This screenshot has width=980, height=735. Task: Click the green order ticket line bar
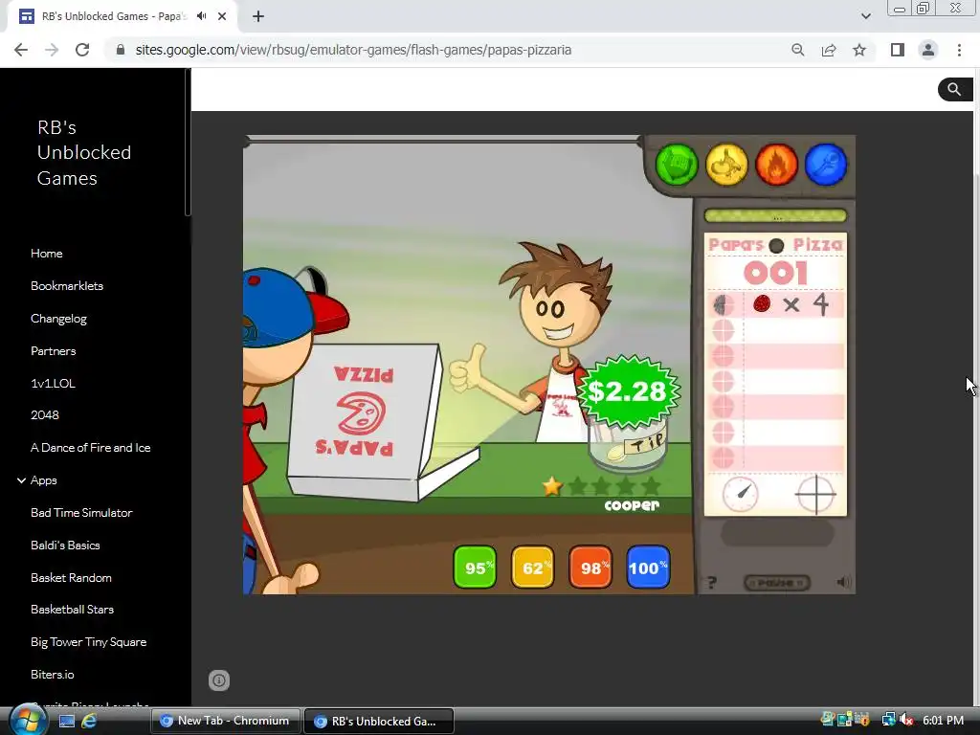pyautogui.click(x=775, y=216)
